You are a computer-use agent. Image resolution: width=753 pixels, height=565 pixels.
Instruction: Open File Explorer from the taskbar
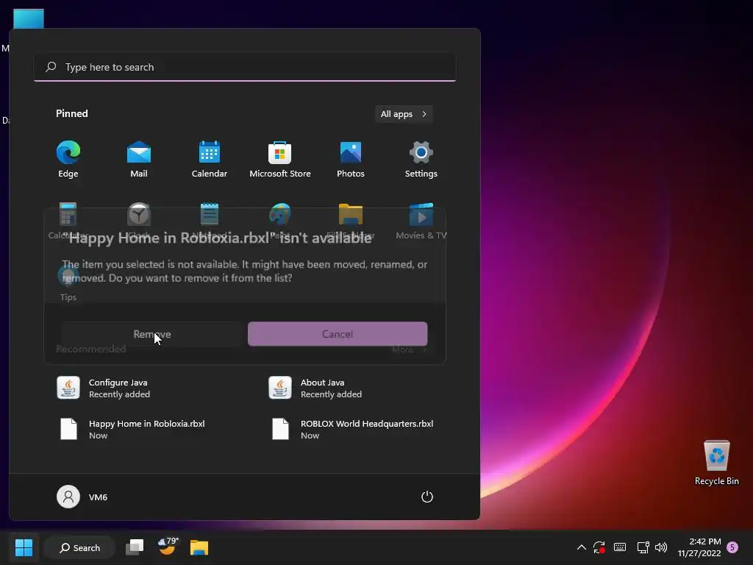pyautogui.click(x=199, y=547)
